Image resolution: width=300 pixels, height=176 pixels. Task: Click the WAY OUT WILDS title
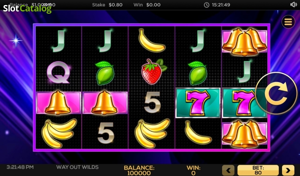77,167
